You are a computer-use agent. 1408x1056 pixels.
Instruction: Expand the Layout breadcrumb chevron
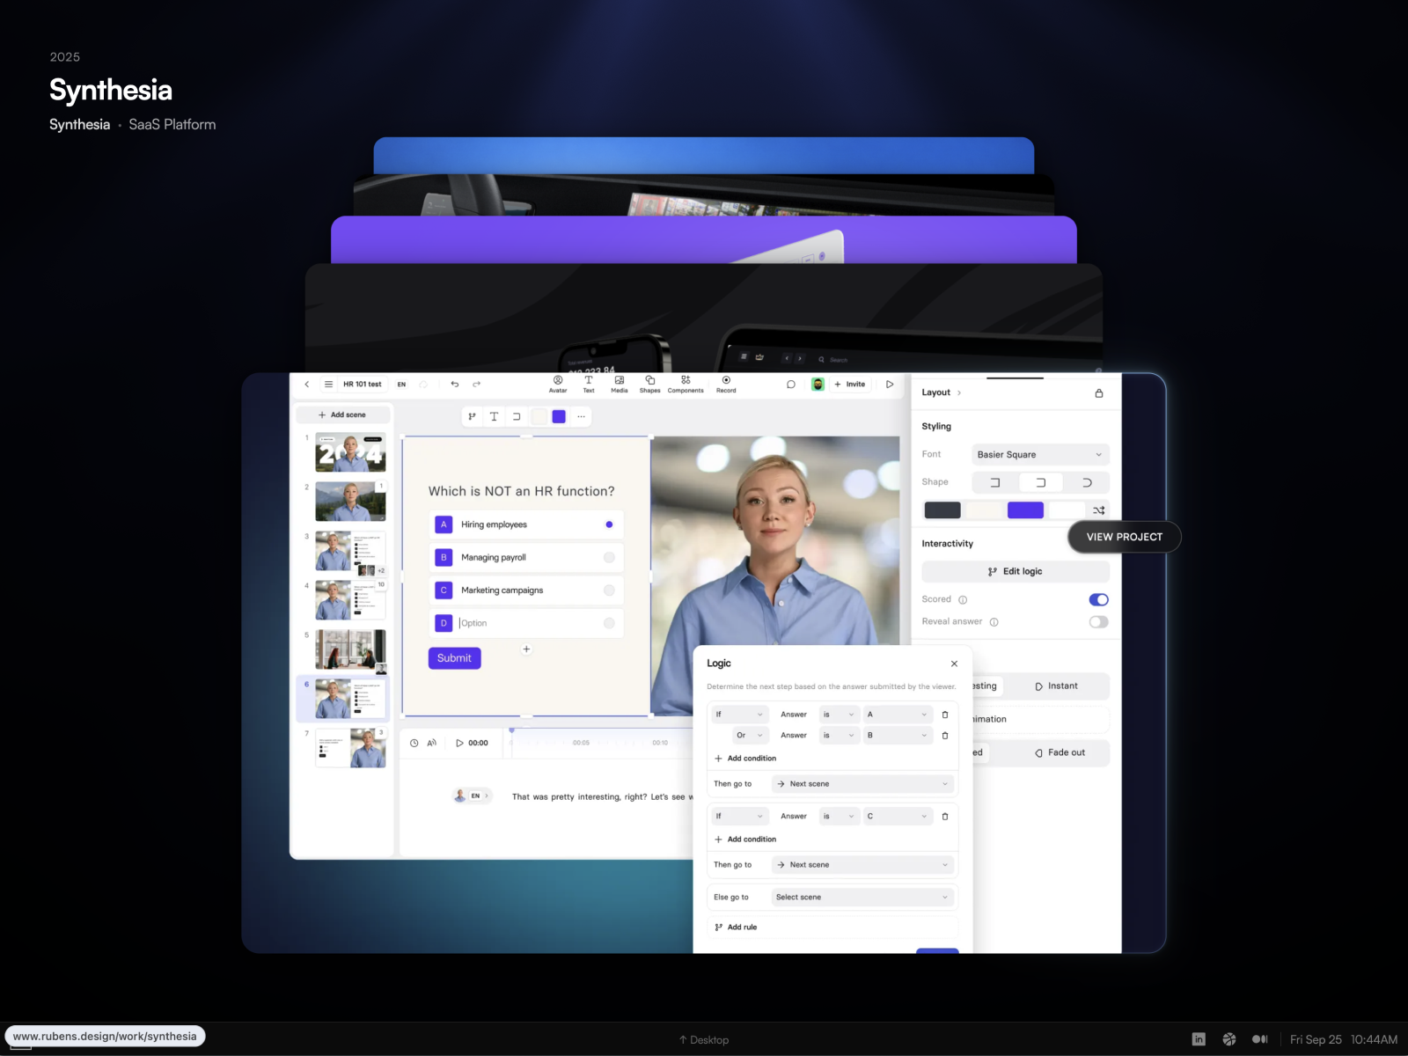click(x=959, y=393)
